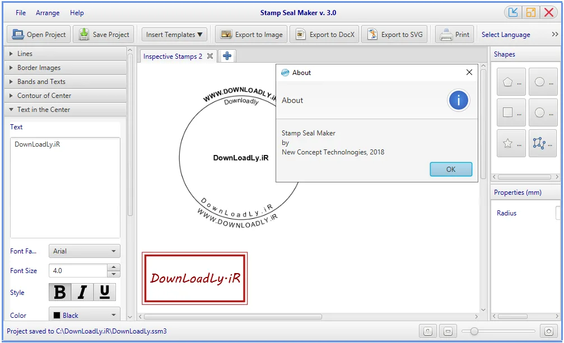Click Export to Image button
The width and height of the screenshot is (564, 343).
[251, 35]
